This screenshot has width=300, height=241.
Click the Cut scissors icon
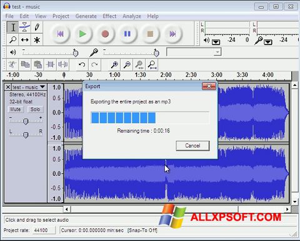tap(12, 64)
